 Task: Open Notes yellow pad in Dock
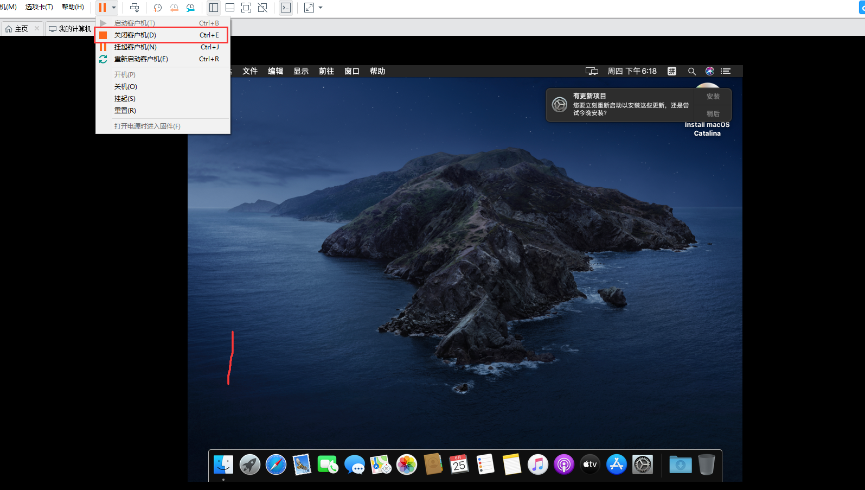(511, 464)
